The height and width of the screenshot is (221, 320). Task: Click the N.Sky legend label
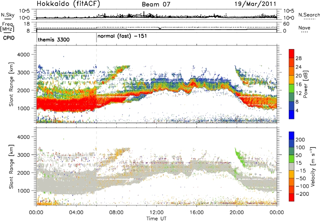8,15
